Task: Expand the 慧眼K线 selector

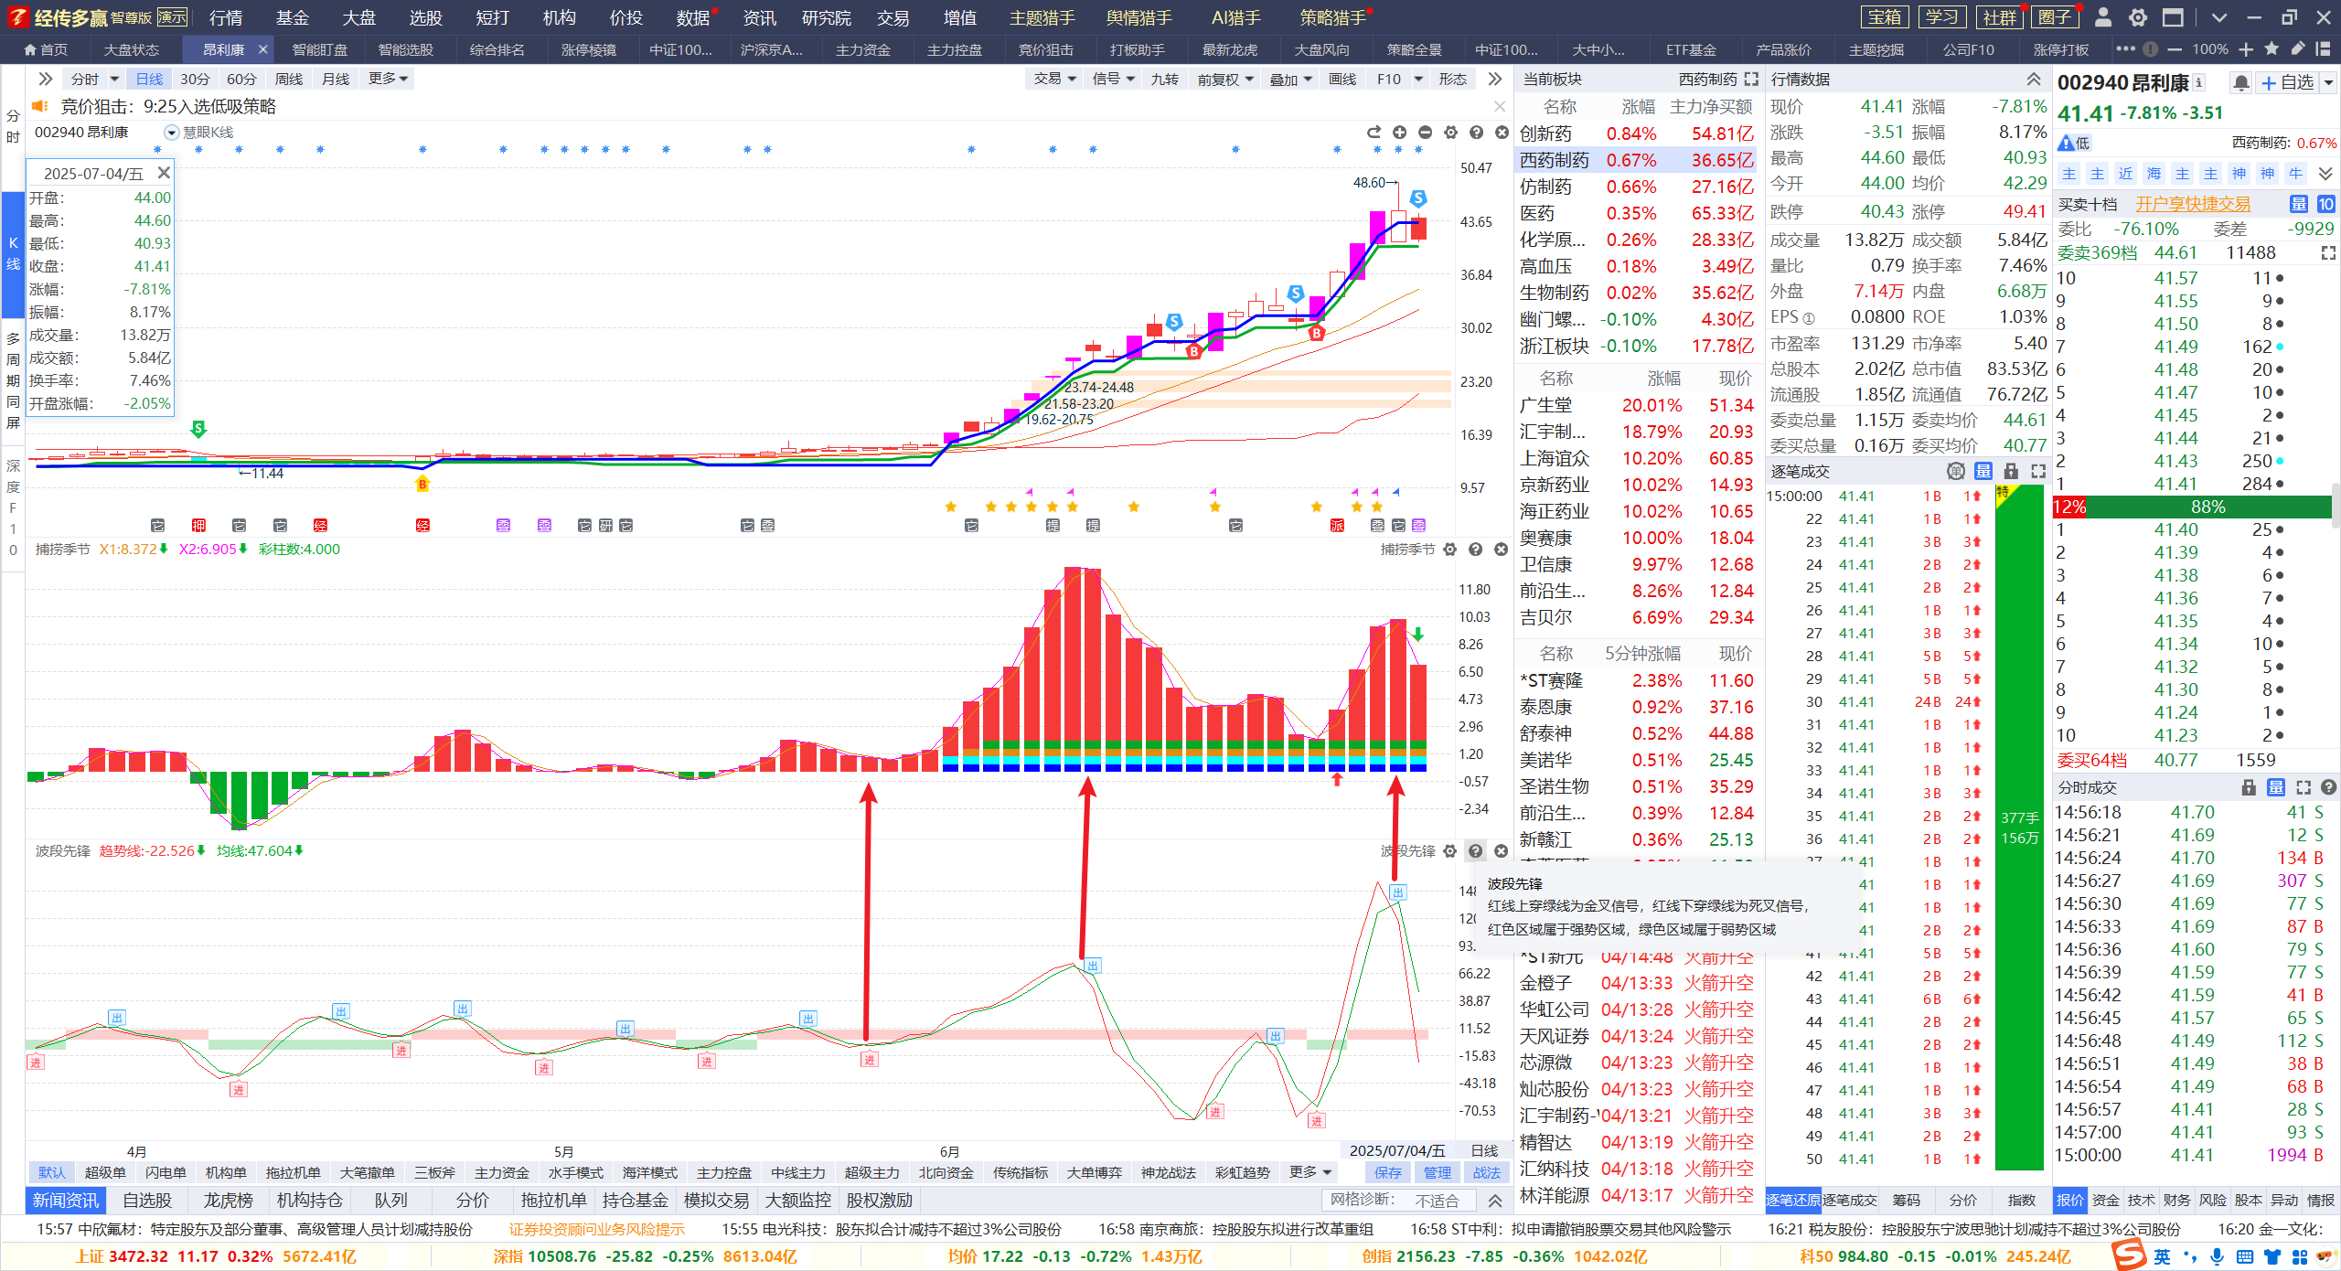Action: click(x=171, y=133)
